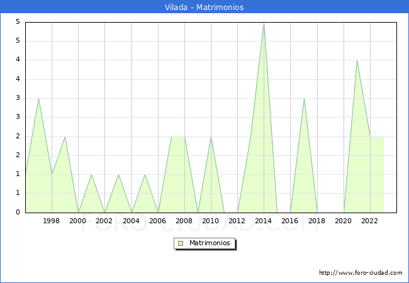Viewport: 409px width, 283px height.
Task: Click the 2004 x-axis label
Action: pos(131,221)
